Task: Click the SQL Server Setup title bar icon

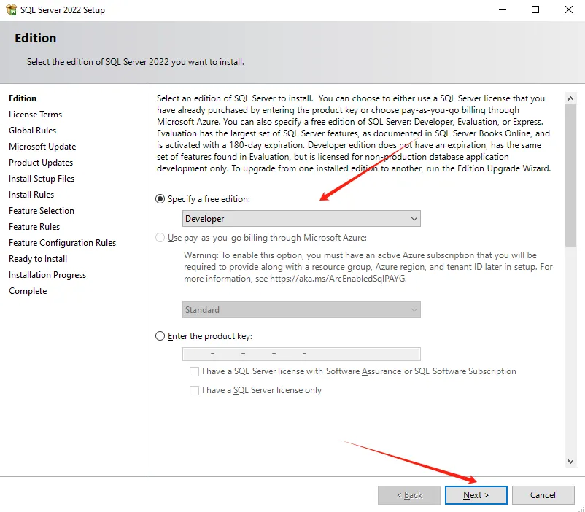Action: (11, 9)
